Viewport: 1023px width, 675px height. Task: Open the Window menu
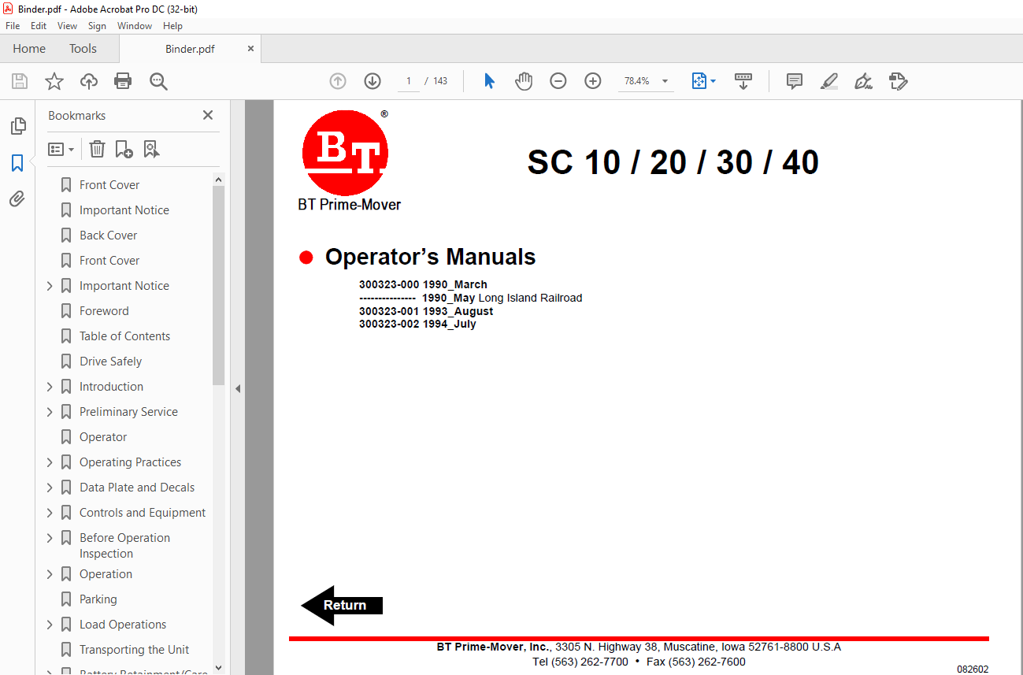point(135,26)
